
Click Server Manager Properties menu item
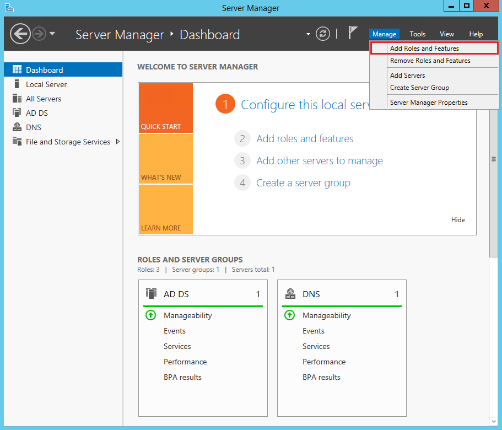click(x=428, y=103)
